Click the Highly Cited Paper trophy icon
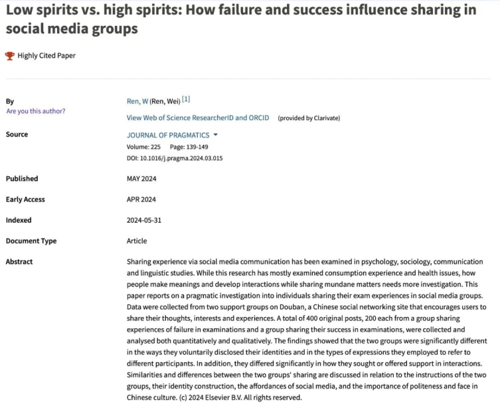 click(9, 56)
